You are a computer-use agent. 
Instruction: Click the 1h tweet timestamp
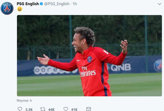coord(75,4)
